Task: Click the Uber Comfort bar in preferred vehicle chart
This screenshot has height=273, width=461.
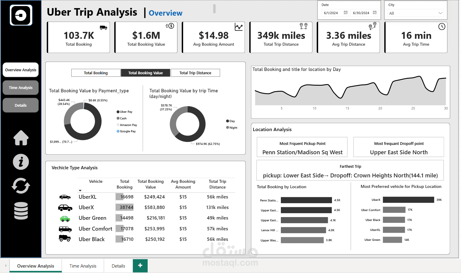Action: click(x=394, y=210)
